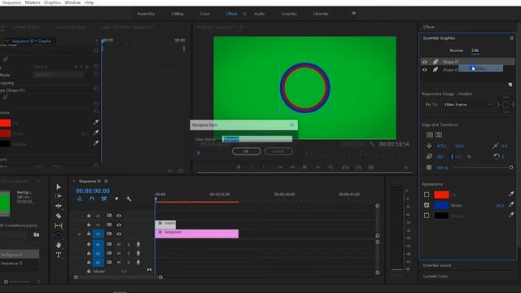Open timeline display settings wrench
Viewport: 521px width, 293px height.
129,199
